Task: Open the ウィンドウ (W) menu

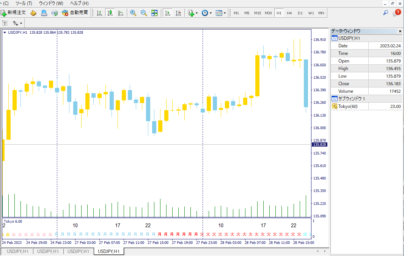Action: [51, 3]
